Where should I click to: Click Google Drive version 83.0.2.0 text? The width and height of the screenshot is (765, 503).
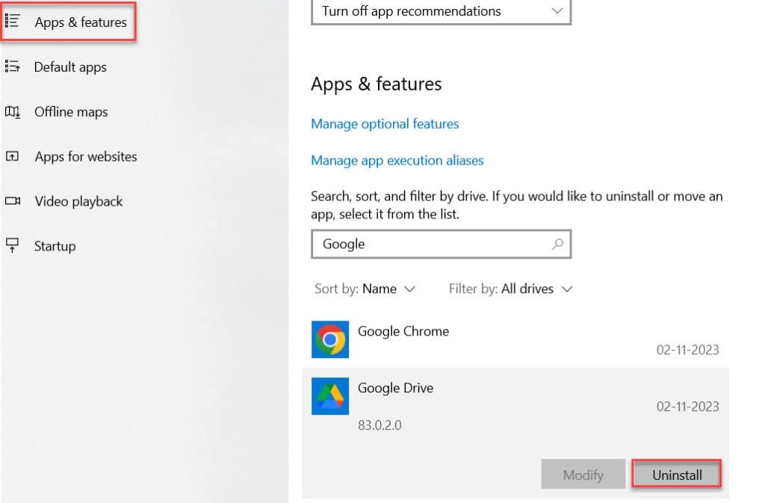(x=380, y=425)
